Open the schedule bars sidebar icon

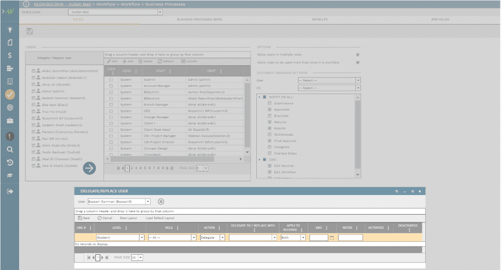(10, 69)
